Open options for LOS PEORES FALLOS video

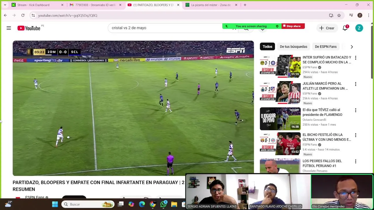click(x=356, y=161)
